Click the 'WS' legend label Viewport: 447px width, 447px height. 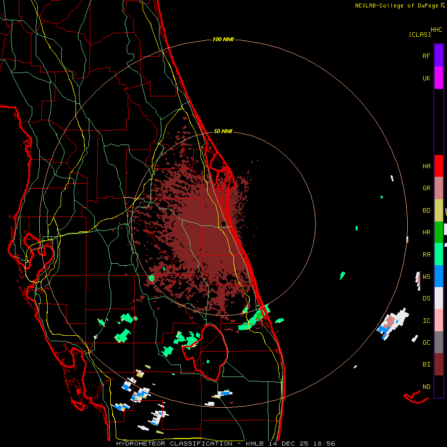click(427, 277)
